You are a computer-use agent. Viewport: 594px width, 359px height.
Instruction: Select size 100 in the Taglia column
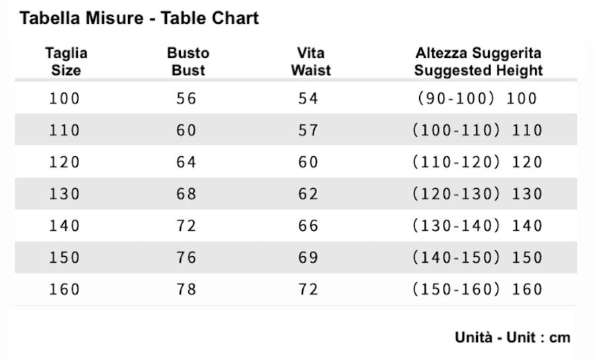coord(65,99)
